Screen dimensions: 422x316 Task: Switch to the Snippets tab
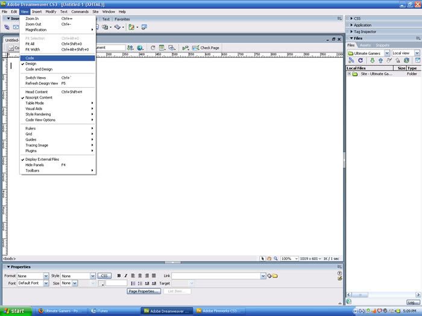point(382,45)
